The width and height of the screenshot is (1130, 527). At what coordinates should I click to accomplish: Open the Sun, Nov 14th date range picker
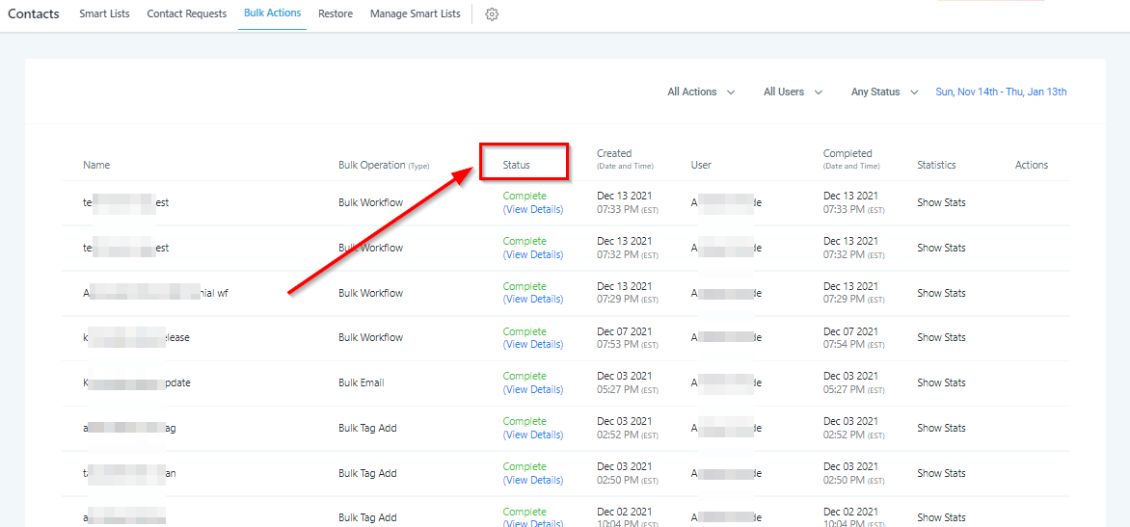tap(1001, 92)
